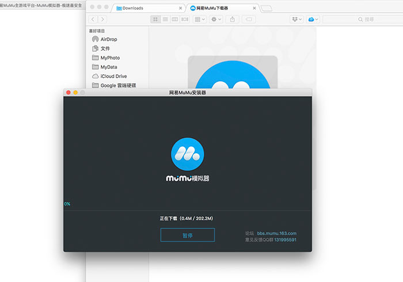Viewport: 403px width, 282px height.
Task: Minimize the 网易MuMu安装器 window
Action: (x=75, y=93)
